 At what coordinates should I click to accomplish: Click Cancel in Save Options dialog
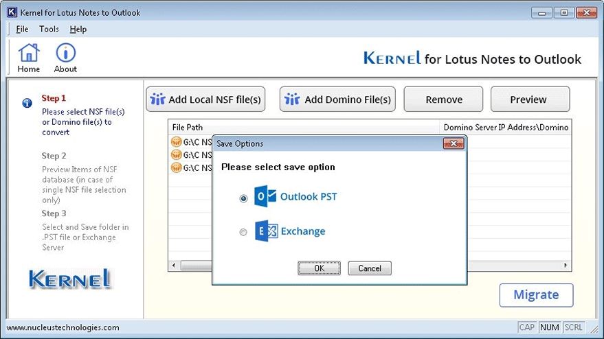(370, 268)
